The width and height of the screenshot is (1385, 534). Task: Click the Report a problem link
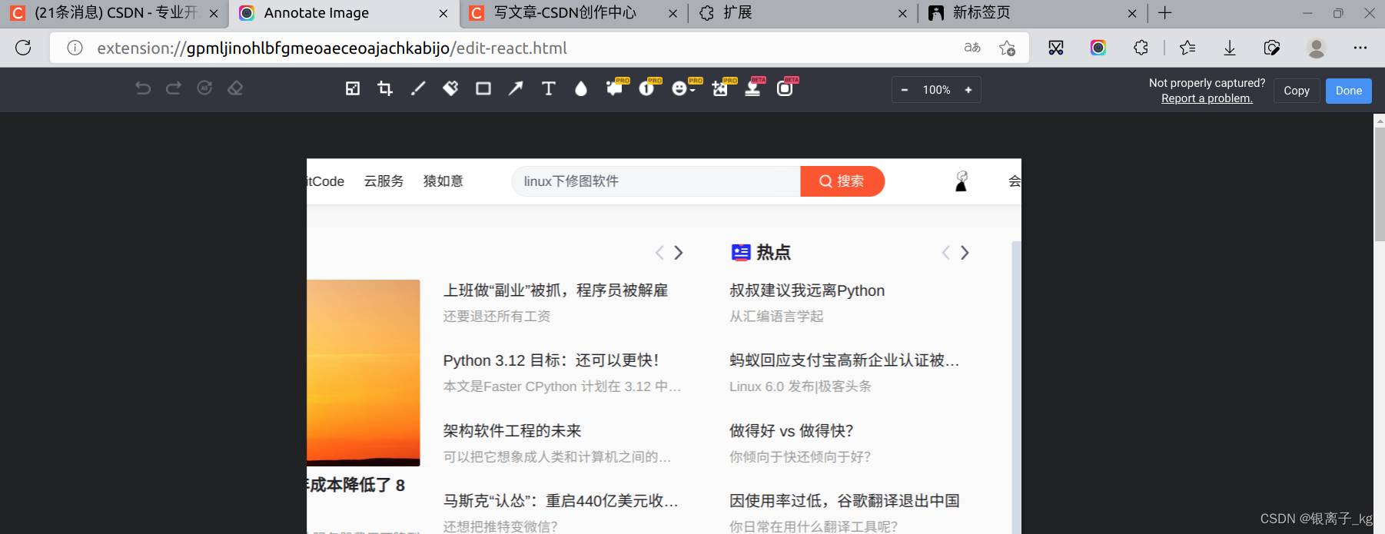pyautogui.click(x=1207, y=98)
